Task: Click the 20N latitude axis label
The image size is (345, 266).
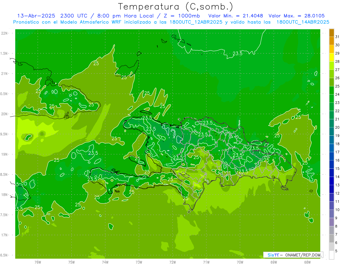Action: 5,114
